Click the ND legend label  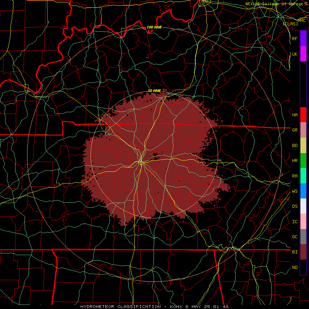pos(295,267)
